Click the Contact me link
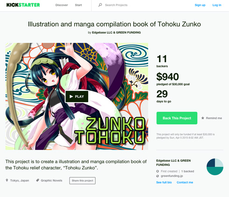This screenshot has height=197, width=229. tap(185, 183)
